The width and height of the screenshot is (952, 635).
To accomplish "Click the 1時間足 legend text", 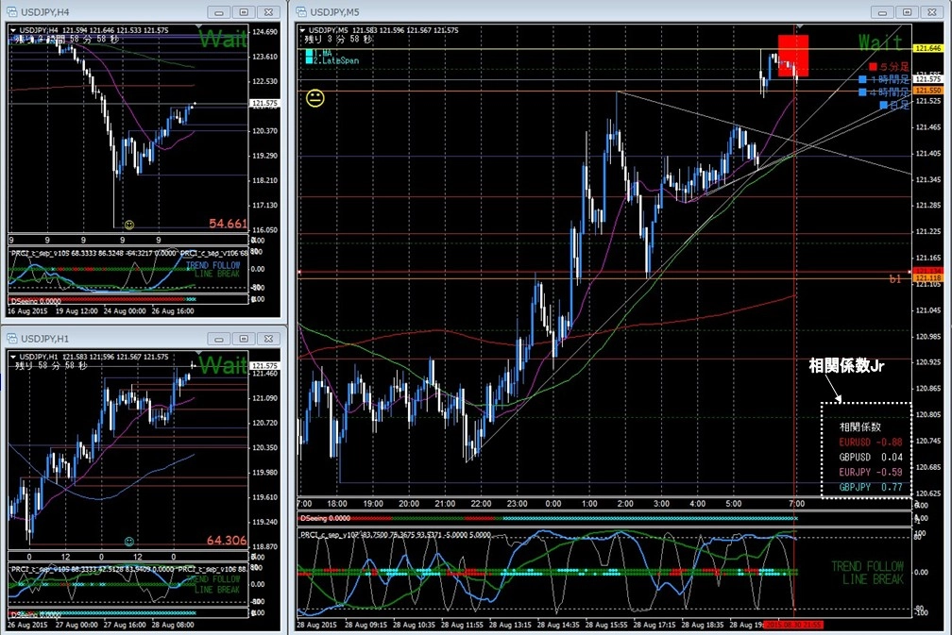I will click(889, 79).
